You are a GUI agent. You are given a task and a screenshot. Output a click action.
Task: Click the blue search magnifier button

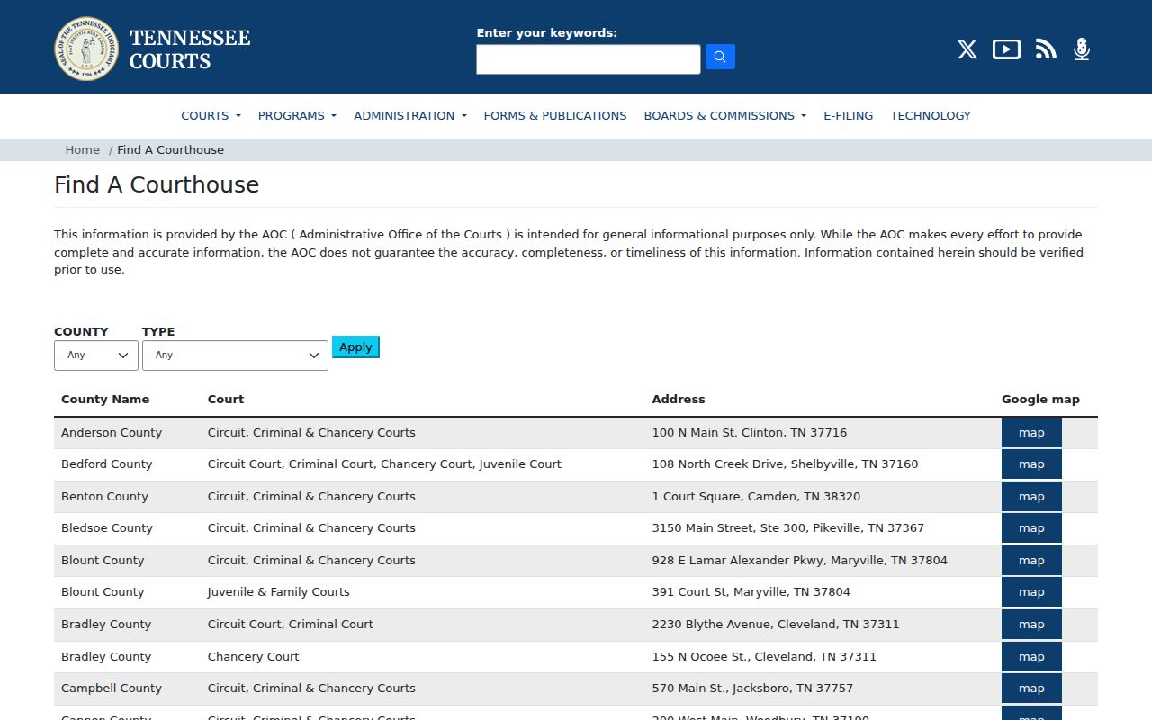click(720, 57)
